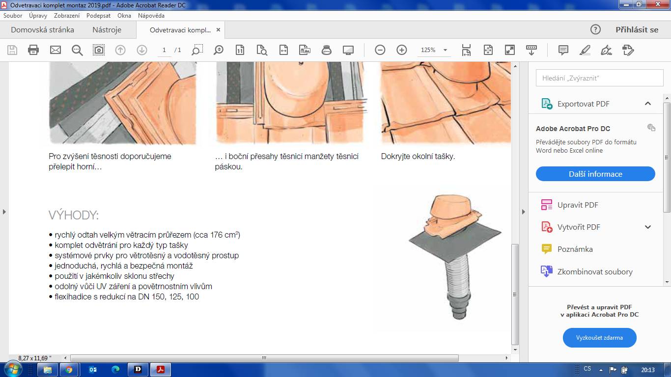The width and height of the screenshot is (671, 377).
Task: Open Google Chrome from the taskbar
Action: tap(68, 370)
